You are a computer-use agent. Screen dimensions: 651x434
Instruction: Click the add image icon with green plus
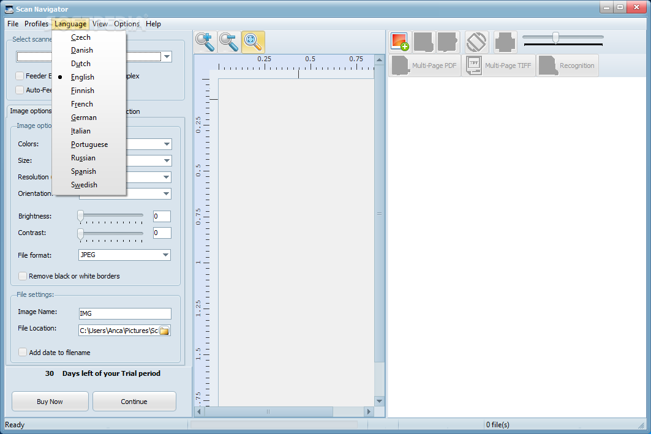pyautogui.click(x=401, y=42)
